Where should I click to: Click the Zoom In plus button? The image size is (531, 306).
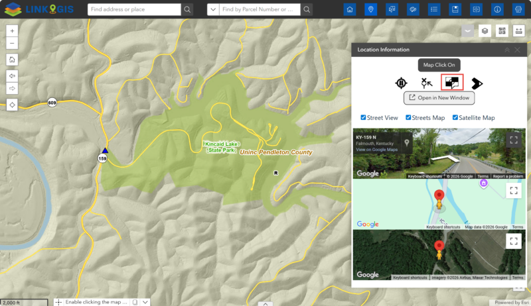[12, 31]
